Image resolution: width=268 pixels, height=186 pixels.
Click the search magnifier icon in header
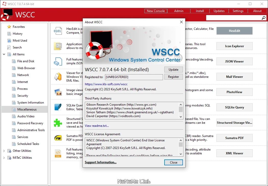pyautogui.click(x=264, y=18)
